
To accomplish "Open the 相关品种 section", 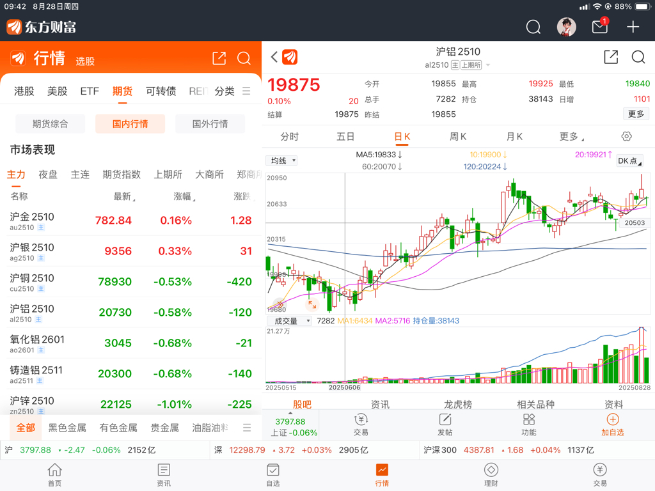I will 535,404.
